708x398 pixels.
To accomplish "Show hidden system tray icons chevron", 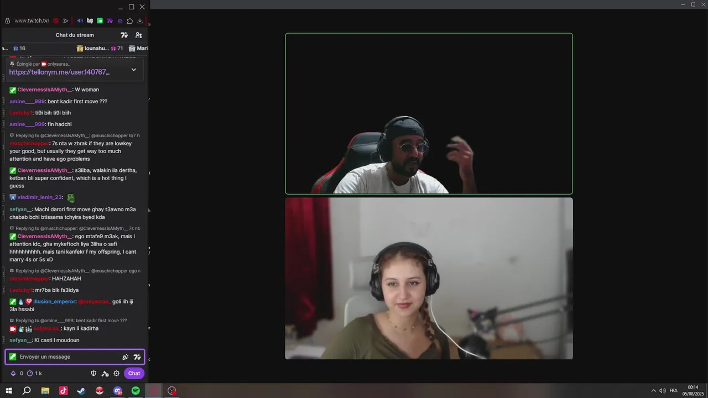I will tap(654, 391).
